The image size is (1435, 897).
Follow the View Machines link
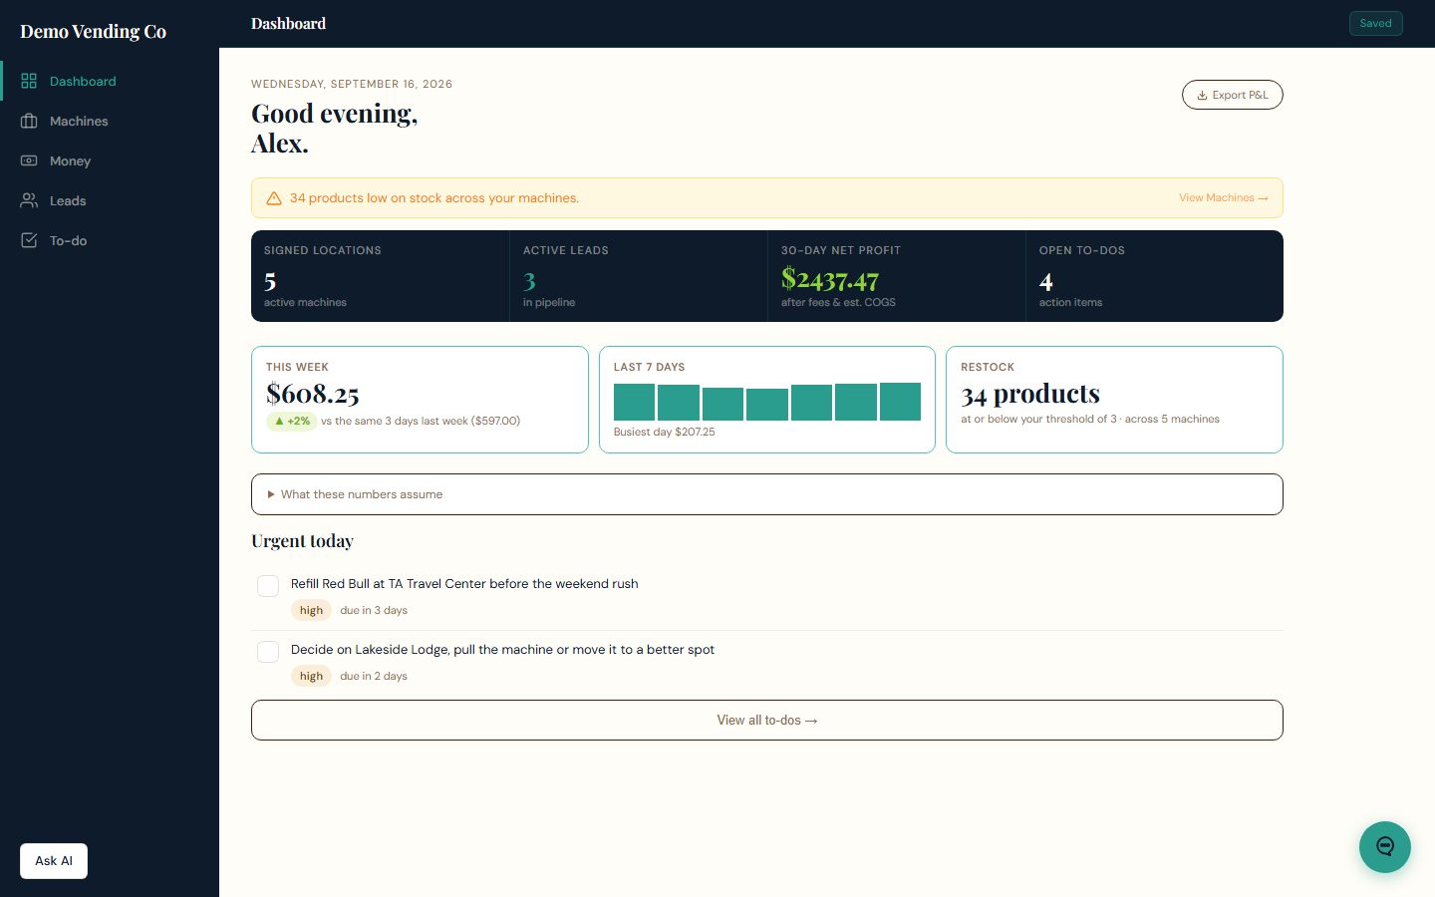[1224, 198]
